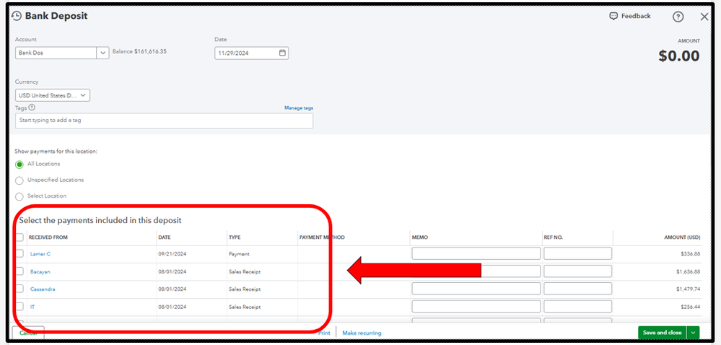Click the REF NO. column header
Image resolution: width=721 pixels, height=345 pixels.
[x=554, y=238]
